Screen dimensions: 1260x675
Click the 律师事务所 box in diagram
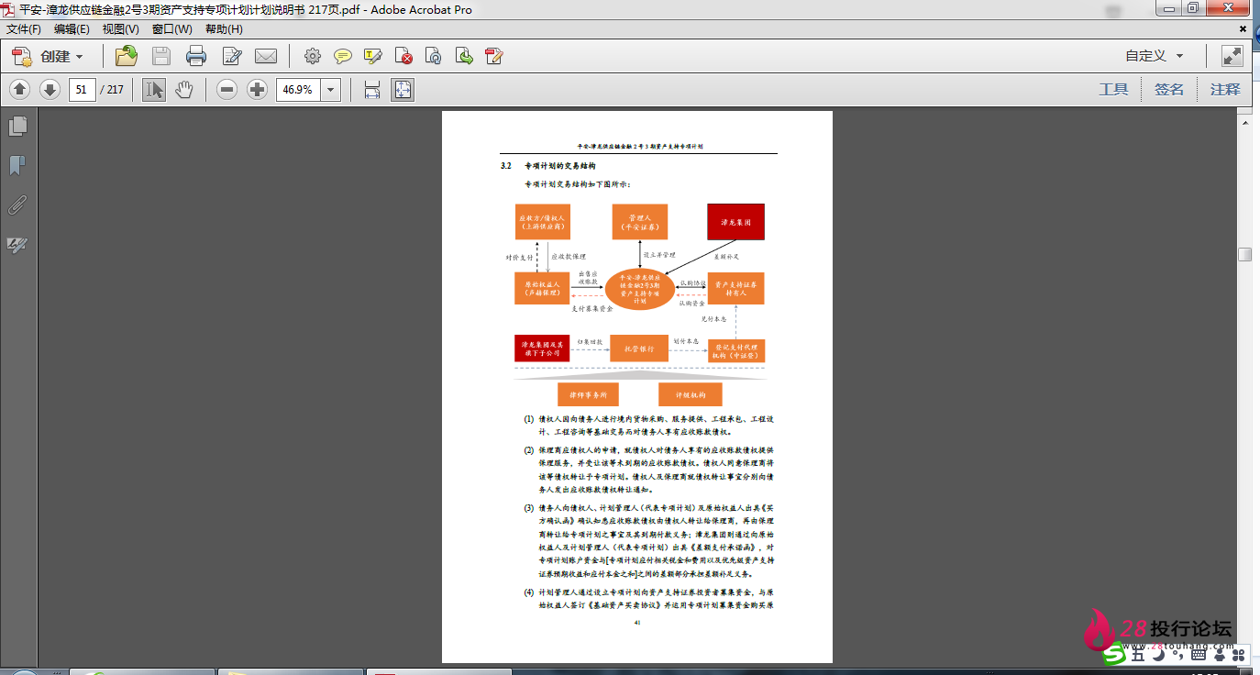pos(588,394)
